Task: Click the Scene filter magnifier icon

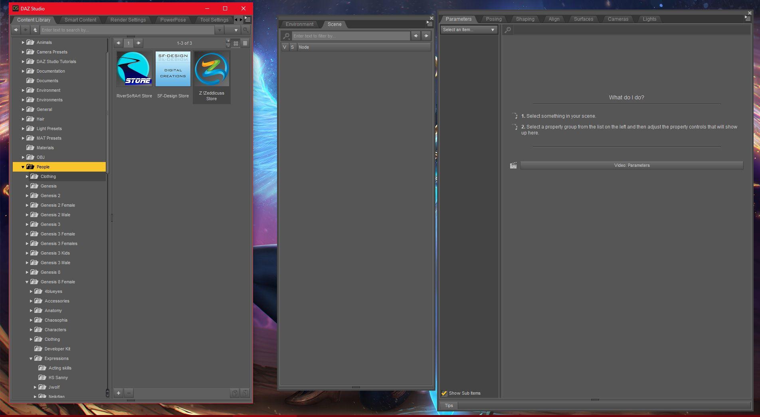Action: click(x=286, y=36)
